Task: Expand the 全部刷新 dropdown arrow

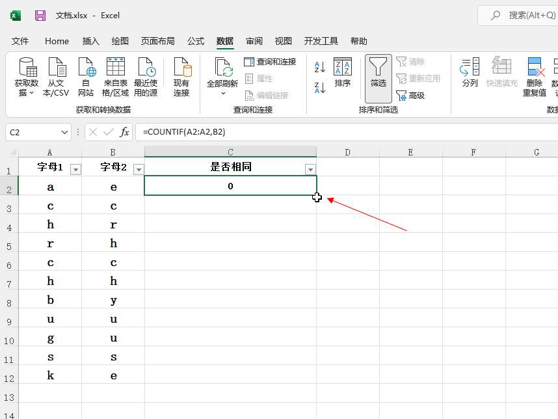Action: click(x=223, y=94)
